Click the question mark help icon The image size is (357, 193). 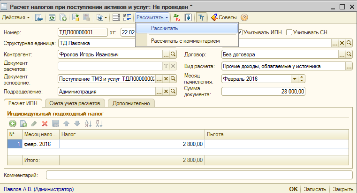244,17
